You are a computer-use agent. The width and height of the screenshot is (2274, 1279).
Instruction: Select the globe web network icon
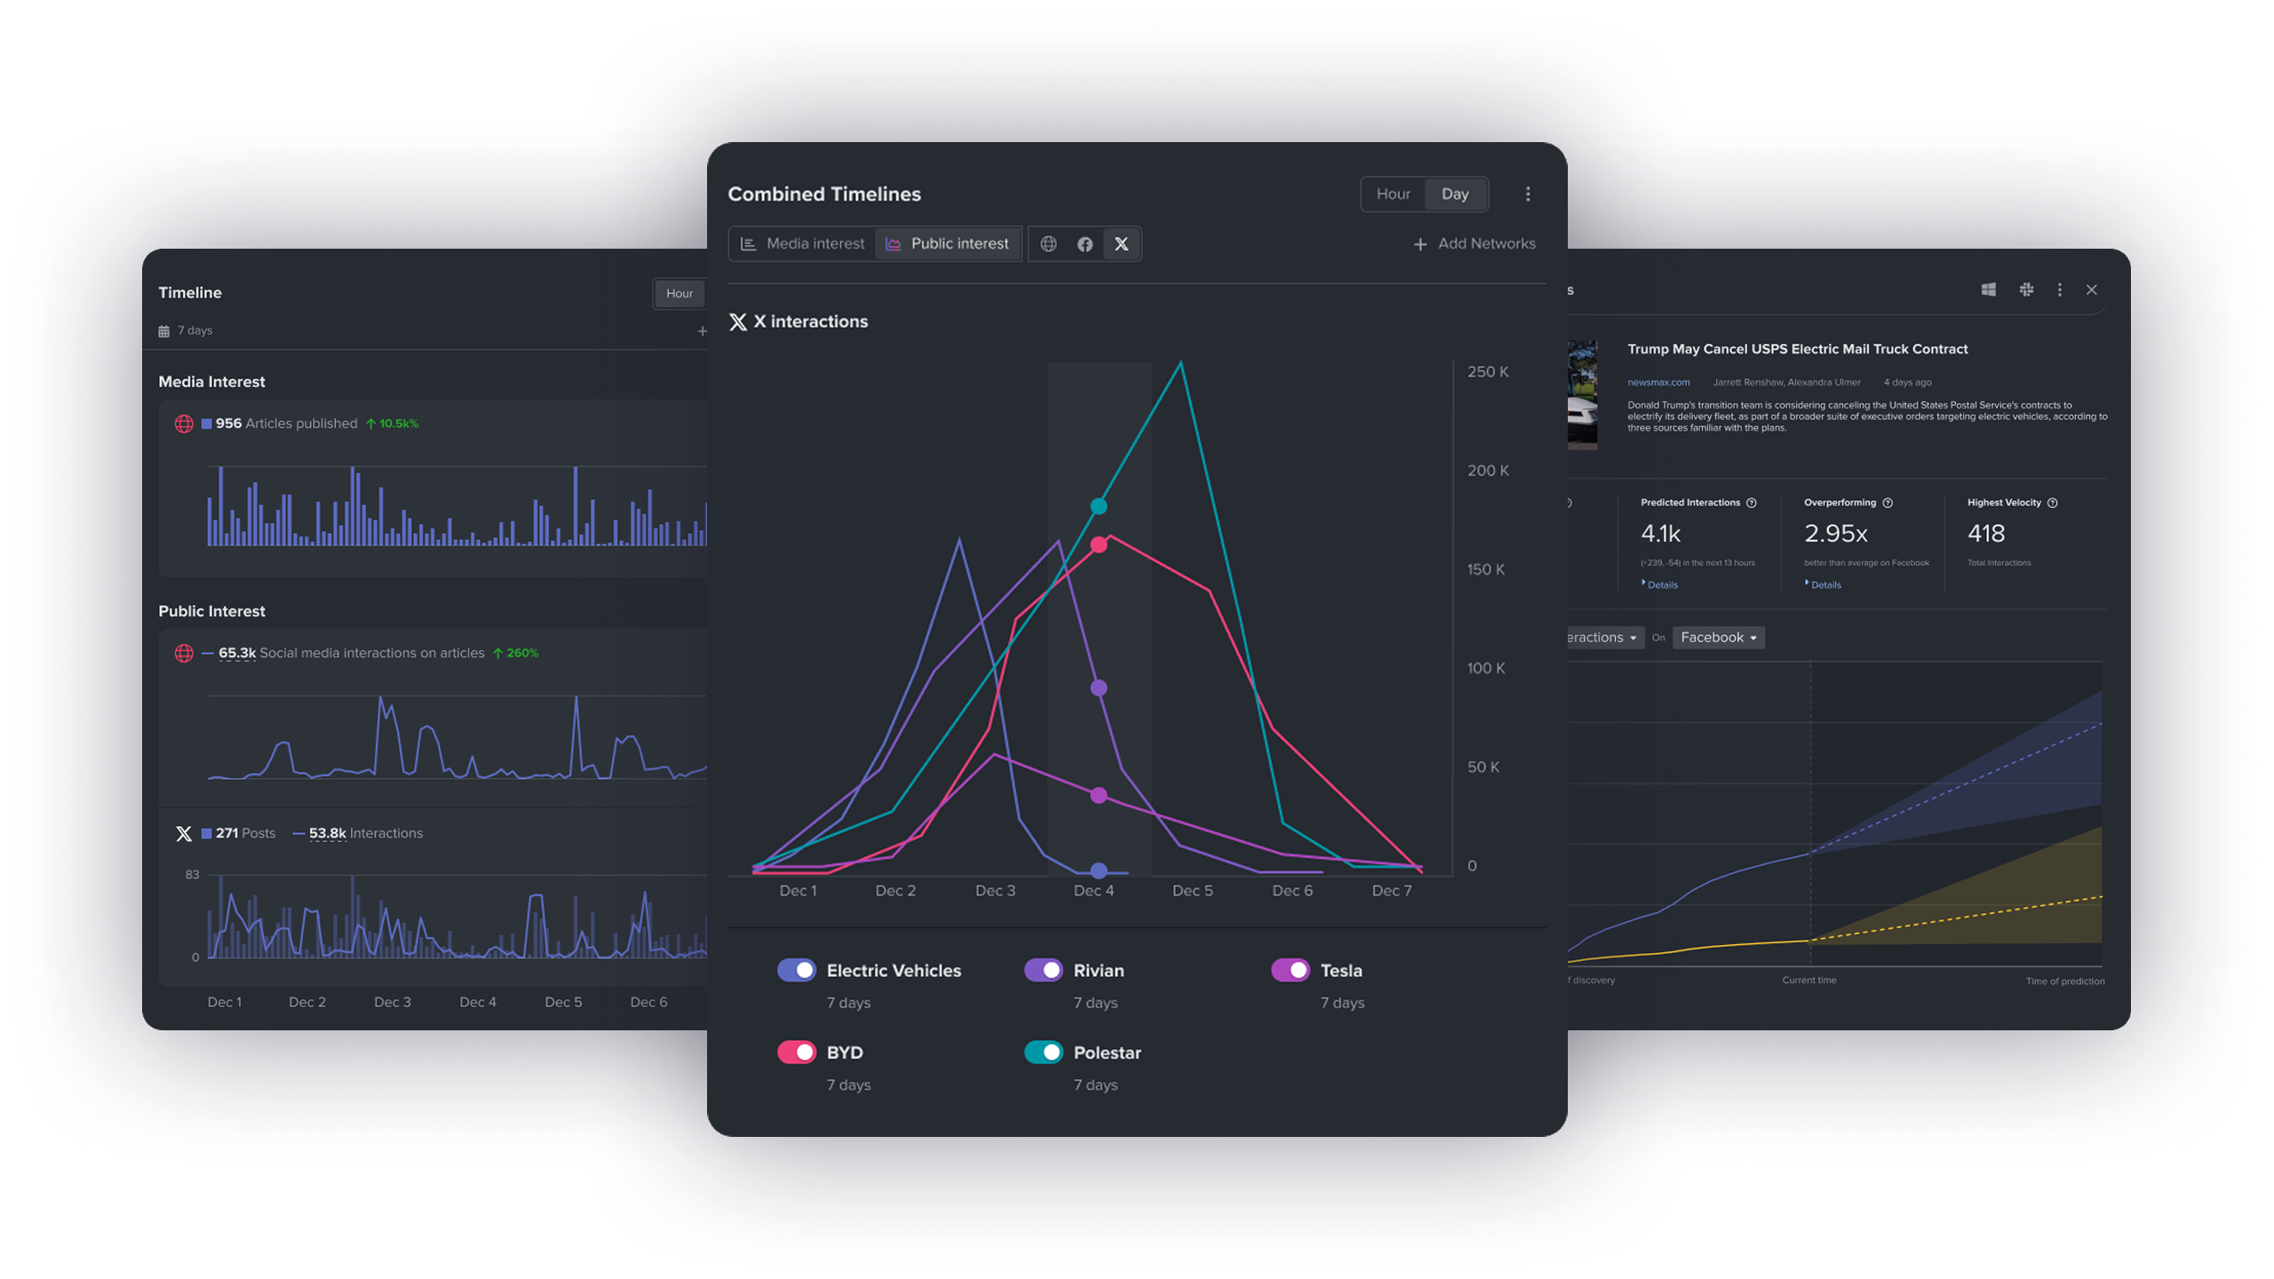click(1048, 243)
